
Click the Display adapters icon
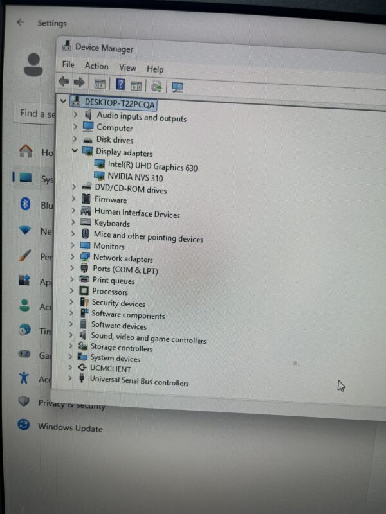coord(87,151)
